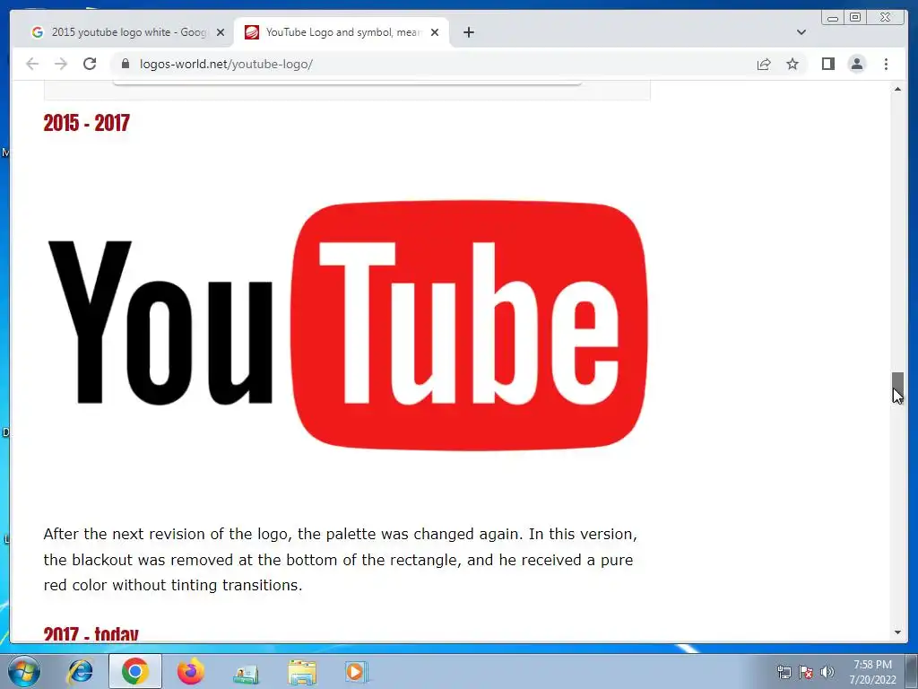Open a new tab with the plus button
918x689 pixels.
(468, 32)
